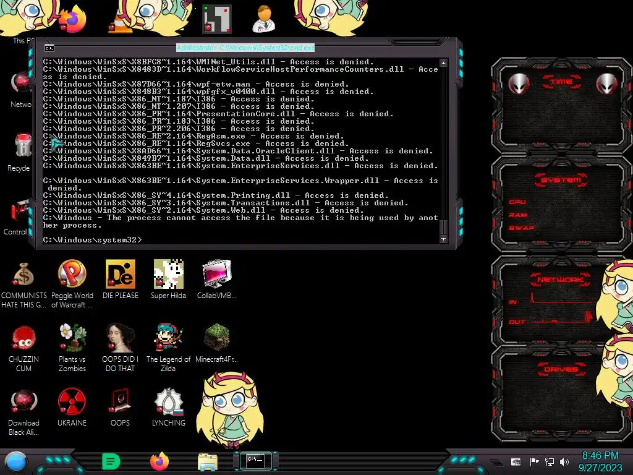
Task: Click the Administrator cmd.exe title bar text
Action: [x=245, y=48]
